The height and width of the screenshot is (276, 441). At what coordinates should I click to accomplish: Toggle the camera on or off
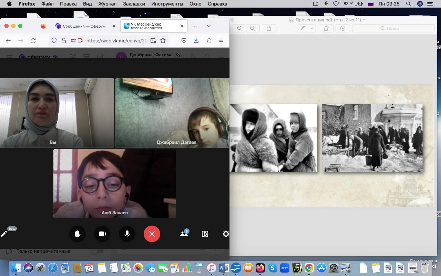pyautogui.click(x=102, y=234)
